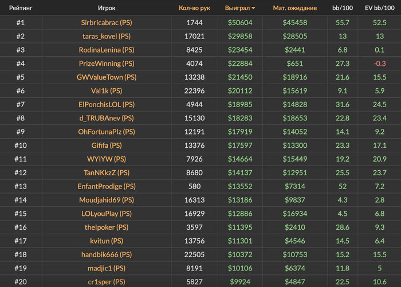View ElPonchisLOL (PS) player stats
Screen dimensions: 401x287
107,105
